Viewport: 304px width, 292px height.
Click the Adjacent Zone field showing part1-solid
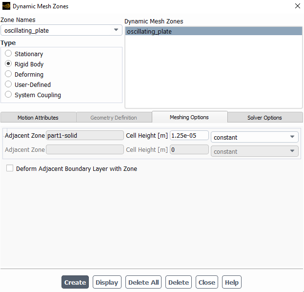click(85, 135)
